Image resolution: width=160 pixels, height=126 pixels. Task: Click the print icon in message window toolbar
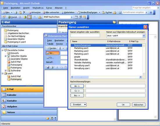pyautogui.click(x=52, y=67)
